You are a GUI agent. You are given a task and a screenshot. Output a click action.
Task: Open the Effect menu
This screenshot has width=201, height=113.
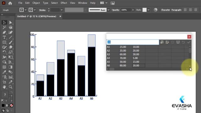coord(64,3)
